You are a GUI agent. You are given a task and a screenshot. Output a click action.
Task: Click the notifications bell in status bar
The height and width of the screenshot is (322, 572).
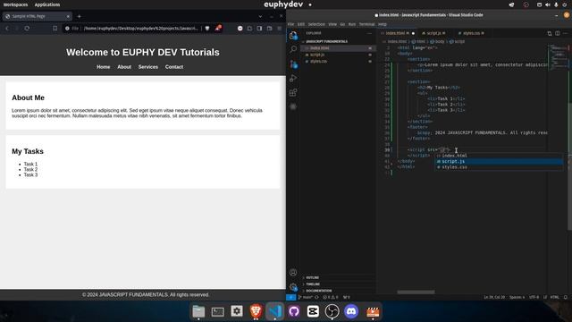click(x=566, y=297)
